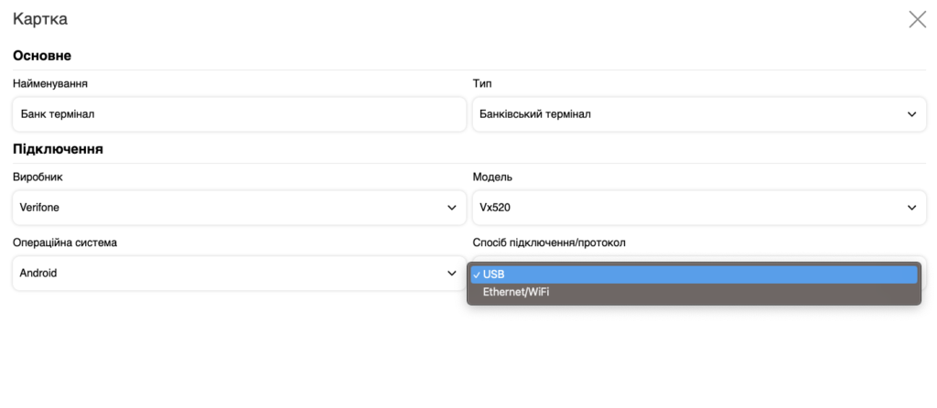Click the chevron arrow in Тип field
Screen dimensions: 937x408
pos(911,114)
